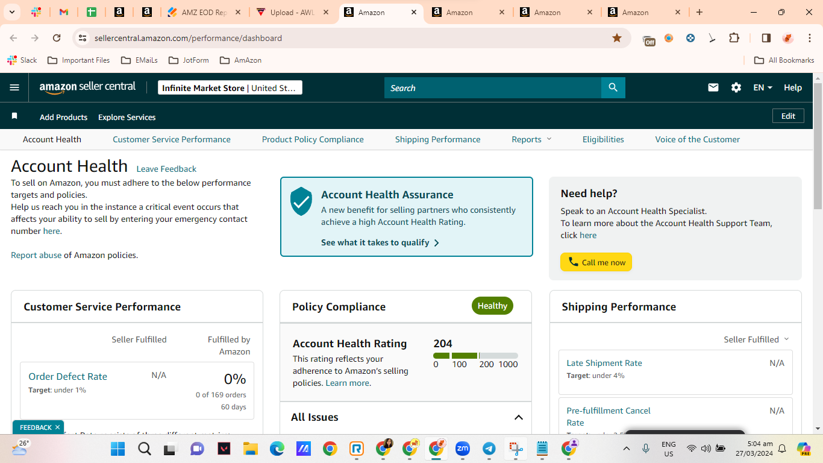Viewport: 823px width, 463px height.
Task: Open the settings gear in Seller Central
Action: [736, 87]
